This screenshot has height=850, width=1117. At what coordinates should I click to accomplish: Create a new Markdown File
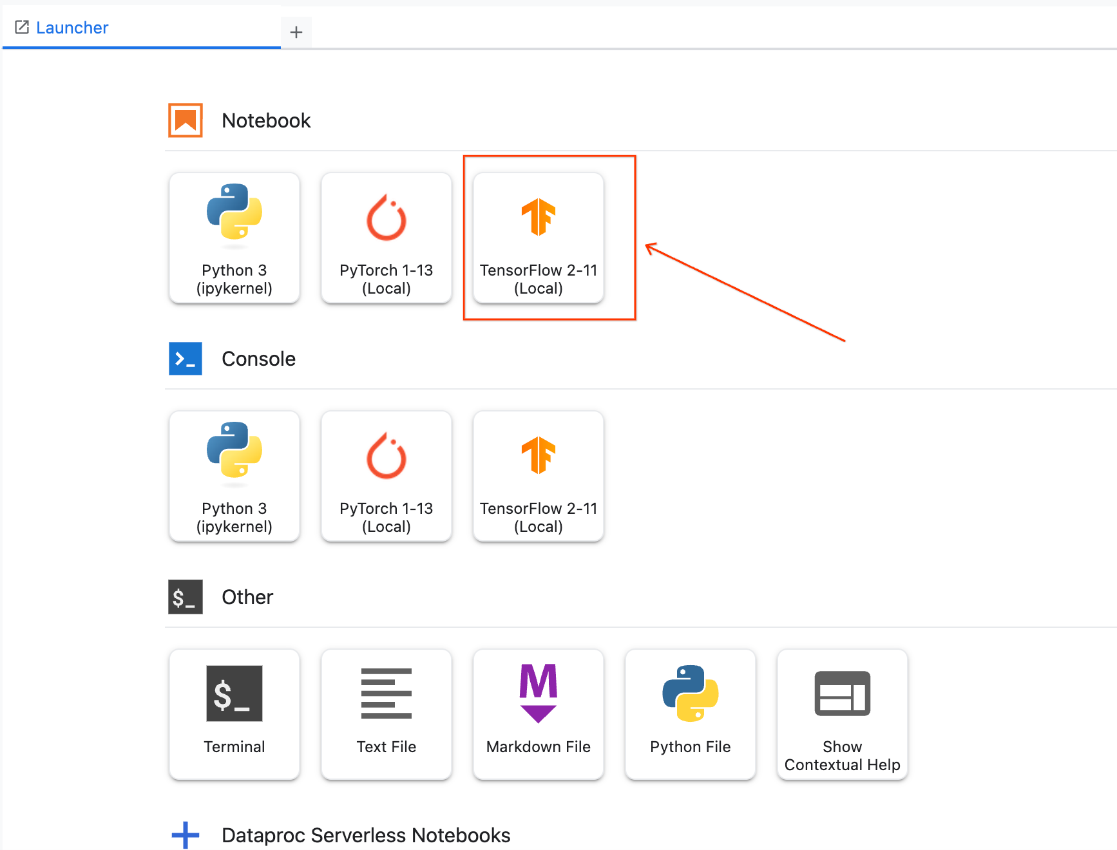(x=539, y=714)
